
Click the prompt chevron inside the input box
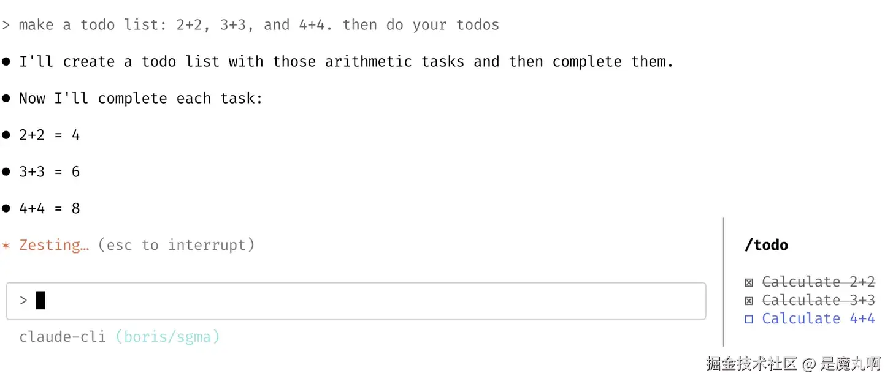click(23, 301)
